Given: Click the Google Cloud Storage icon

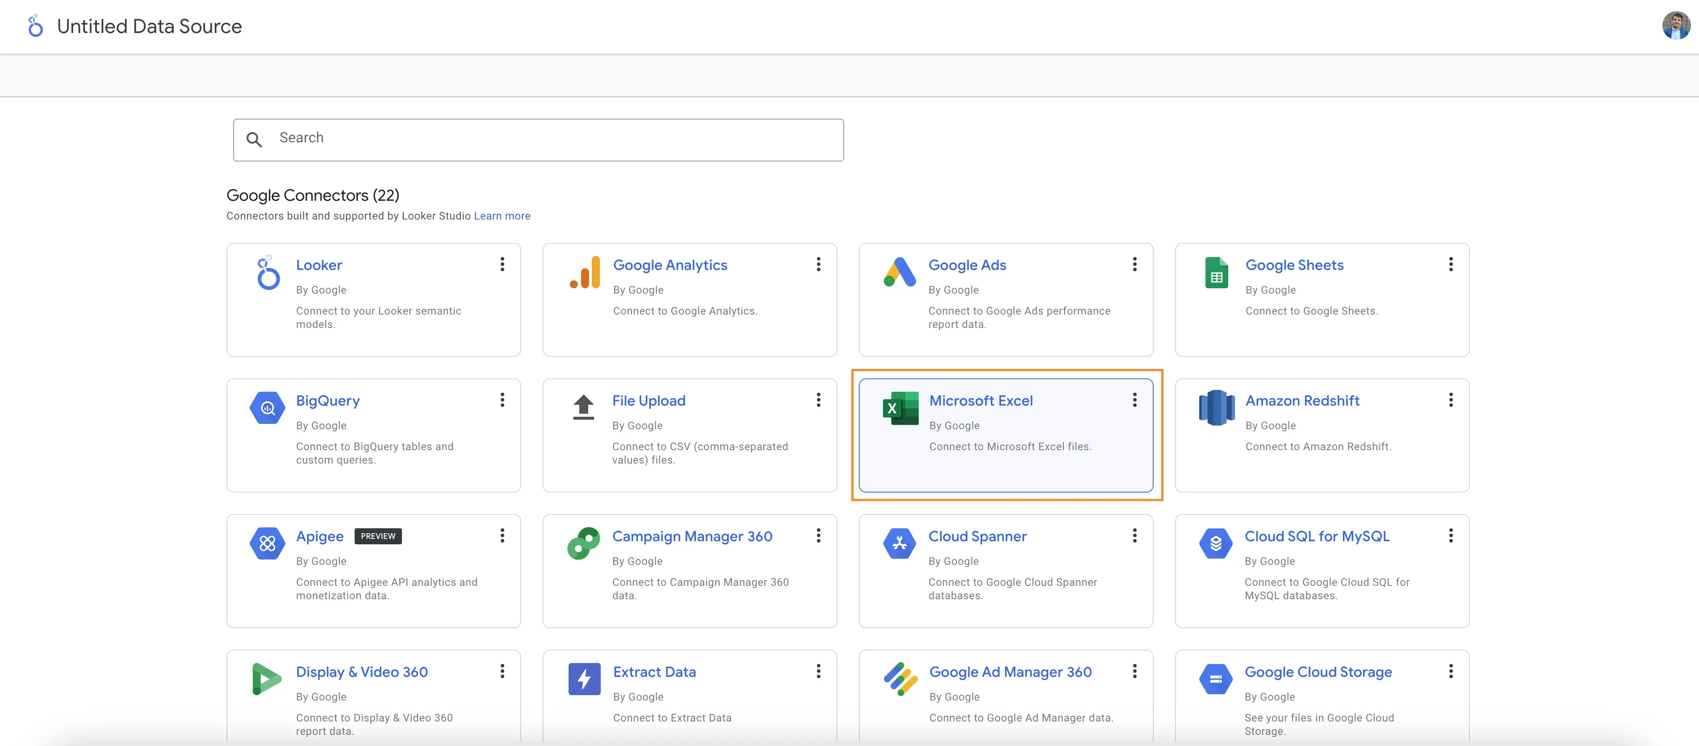Looking at the screenshot, I should pyautogui.click(x=1216, y=679).
